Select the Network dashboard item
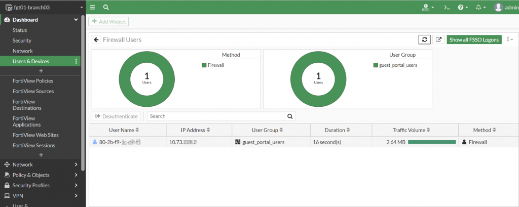This screenshot has width=519, height=207. (x=23, y=51)
